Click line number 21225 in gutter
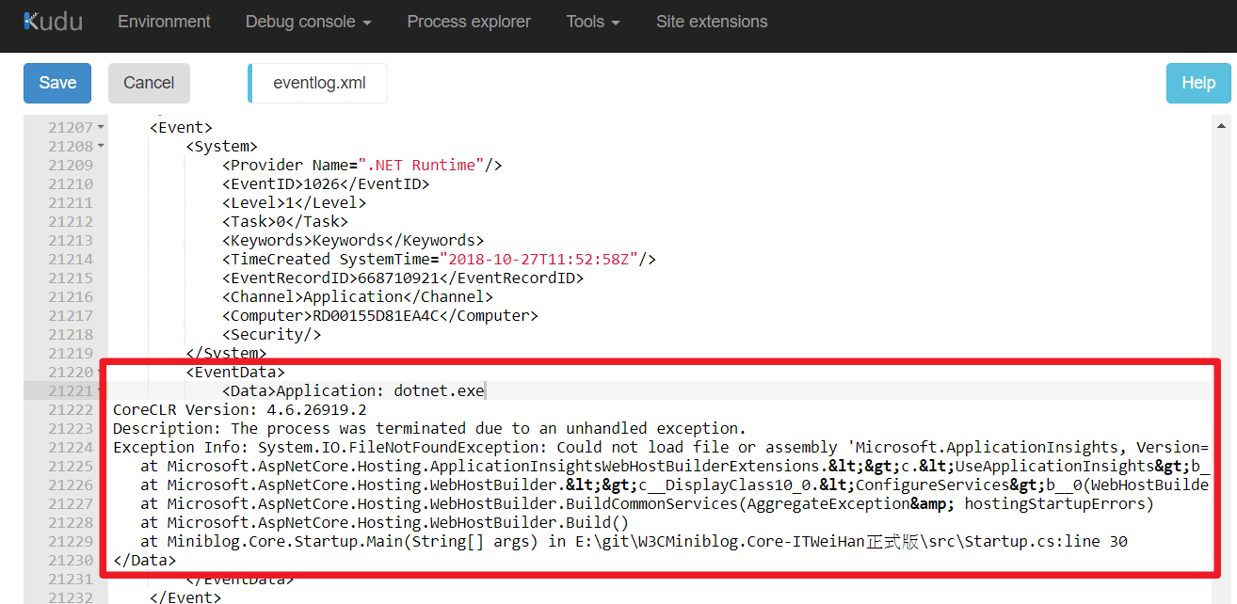1237x604 pixels. coord(71,467)
